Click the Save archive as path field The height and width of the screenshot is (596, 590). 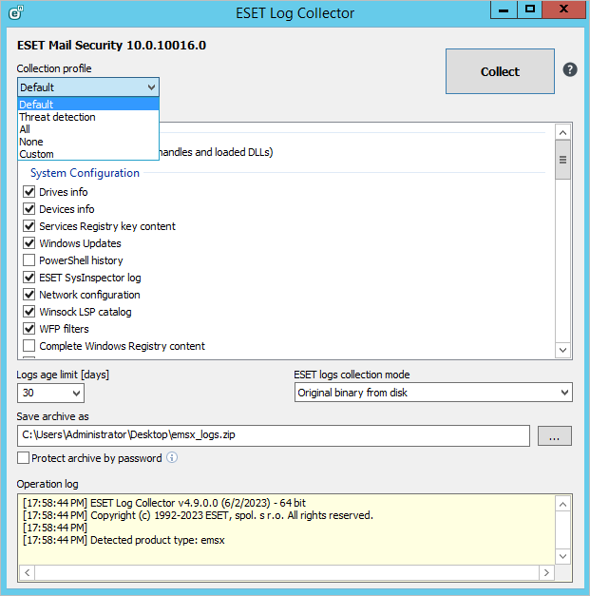pos(274,435)
